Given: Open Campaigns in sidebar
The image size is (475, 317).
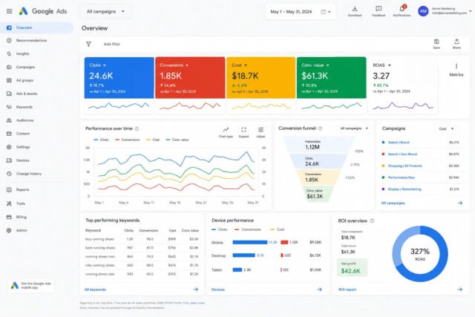Looking at the screenshot, I should point(36,67).
